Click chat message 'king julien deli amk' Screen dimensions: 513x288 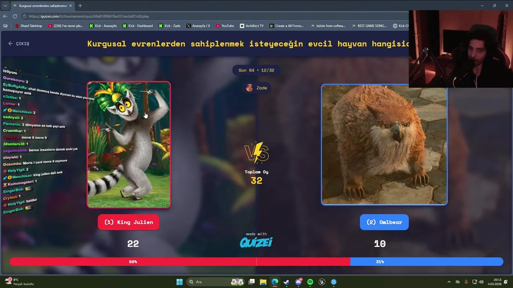33,176
